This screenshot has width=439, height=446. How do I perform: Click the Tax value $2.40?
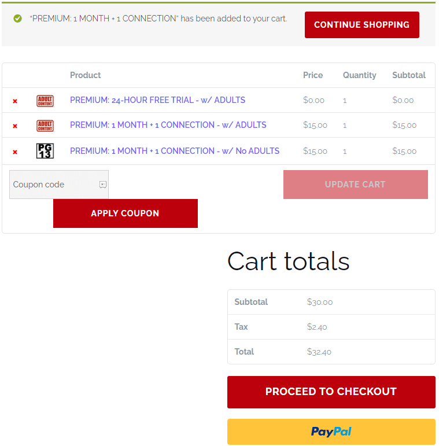[x=317, y=327]
